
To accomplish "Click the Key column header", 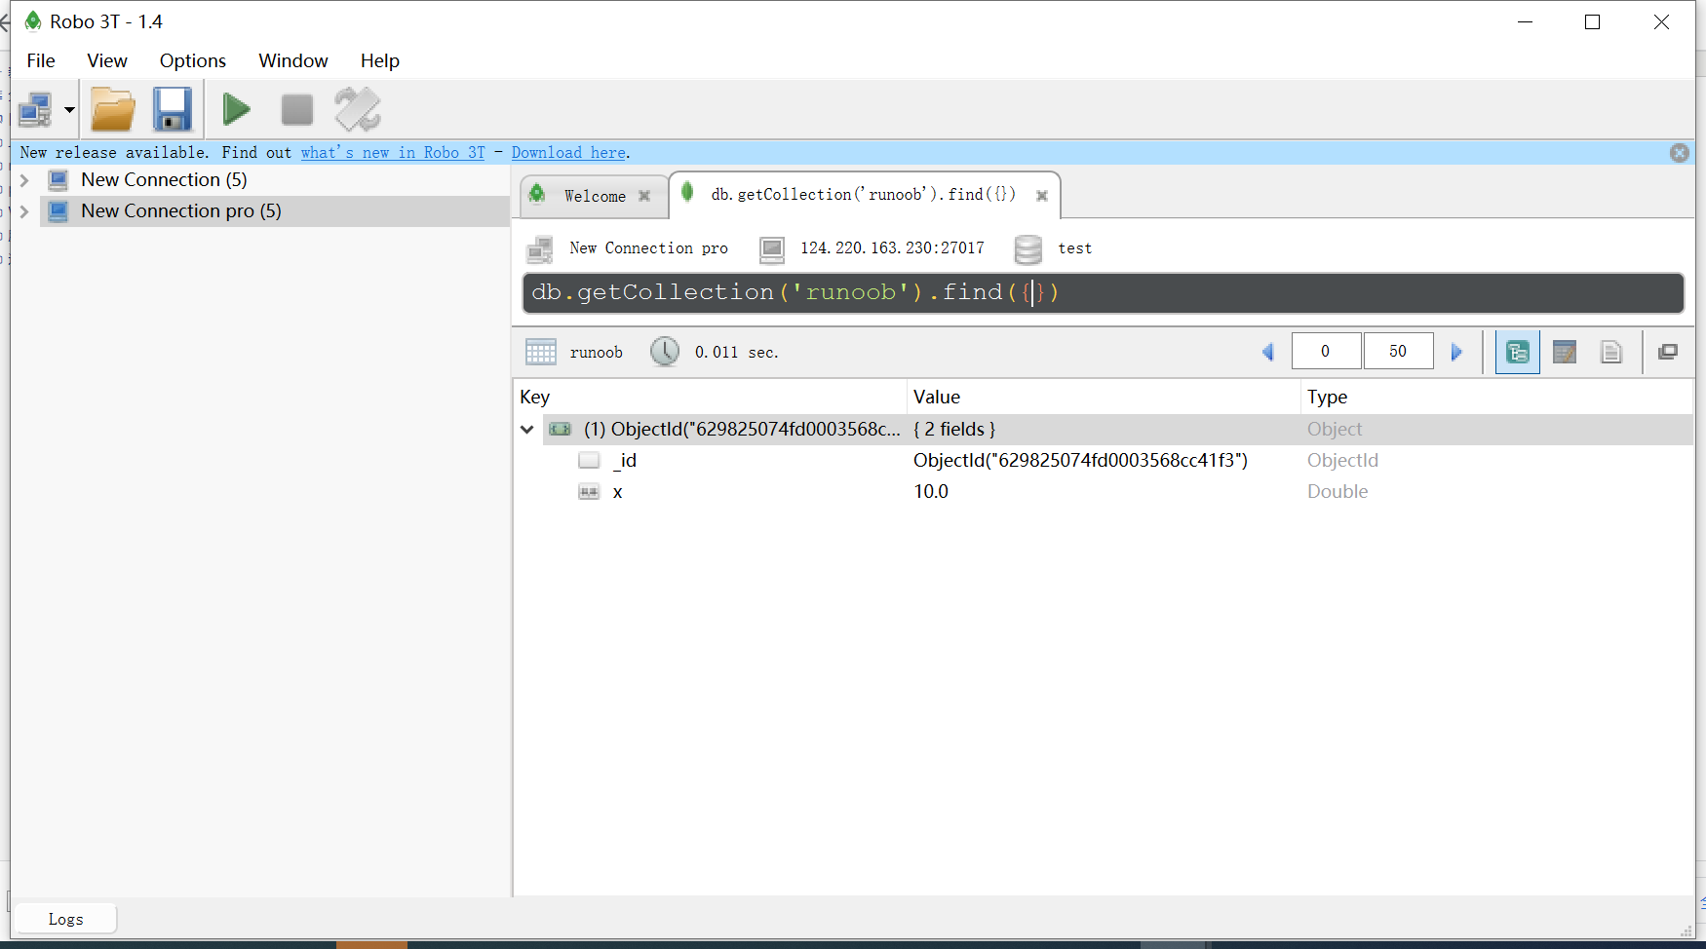I will [x=710, y=398].
